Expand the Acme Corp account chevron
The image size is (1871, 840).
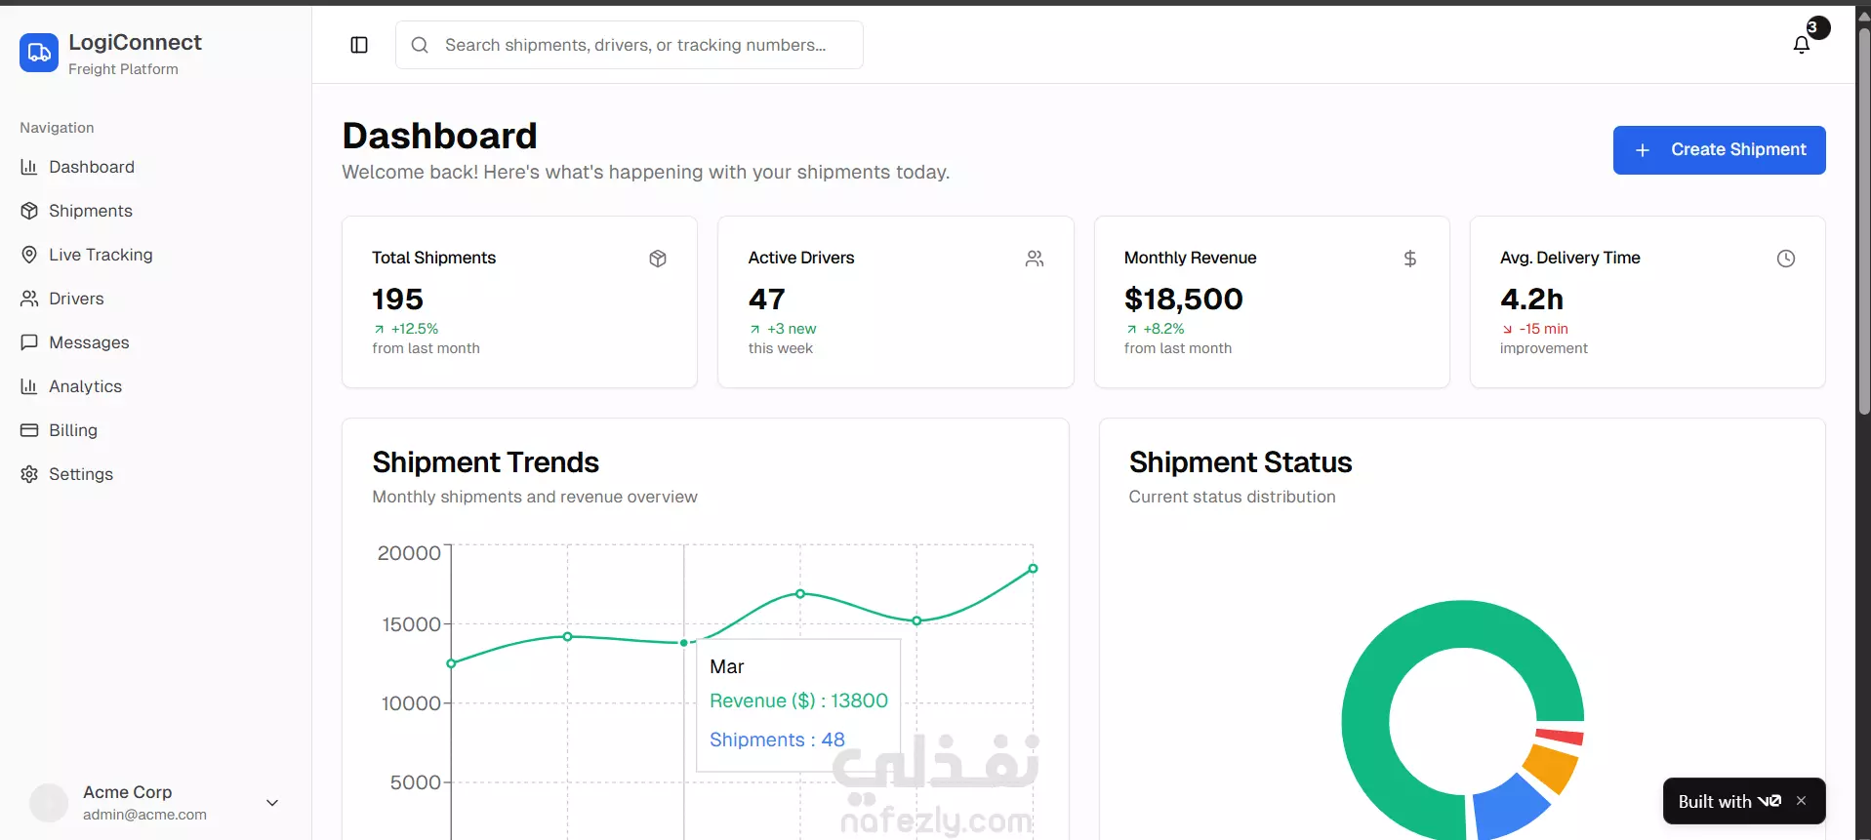tap(272, 803)
